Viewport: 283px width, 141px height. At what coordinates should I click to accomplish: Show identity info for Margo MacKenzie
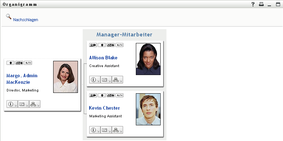[x=12, y=104]
